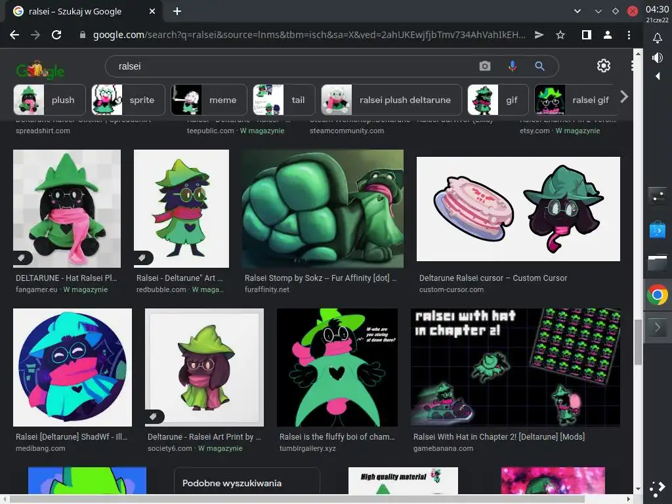Go back to the previous page
The width and height of the screenshot is (672, 504).
(x=14, y=35)
